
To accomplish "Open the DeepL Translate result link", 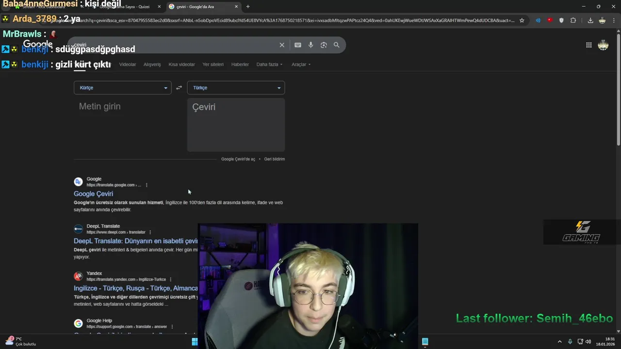I will tap(136, 241).
